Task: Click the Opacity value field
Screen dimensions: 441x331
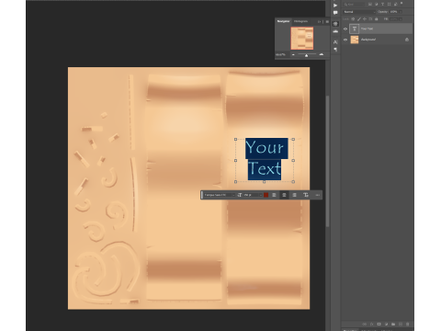Action: pyautogui.click(x=393, y=12)
